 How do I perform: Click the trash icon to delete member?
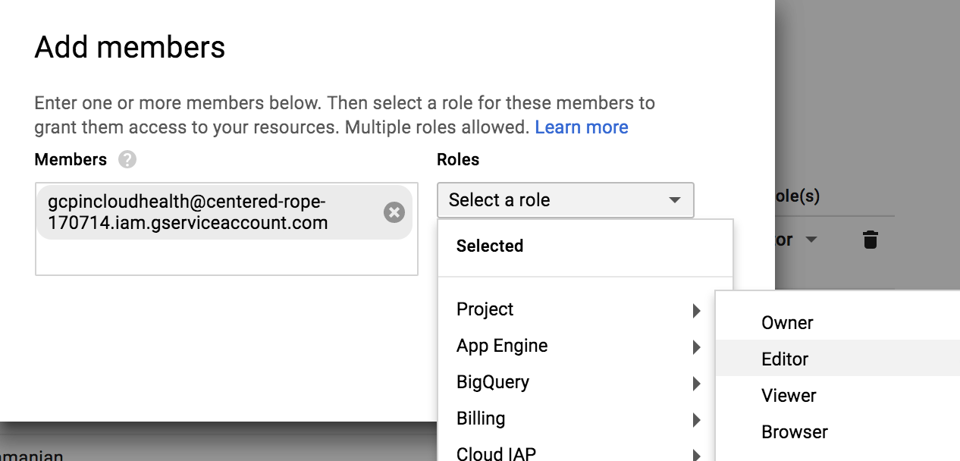tap(871, 240)
